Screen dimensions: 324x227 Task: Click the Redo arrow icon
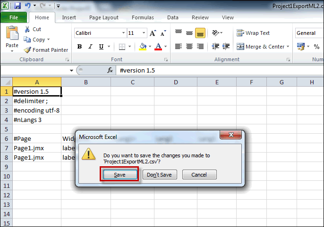[43, 6]
